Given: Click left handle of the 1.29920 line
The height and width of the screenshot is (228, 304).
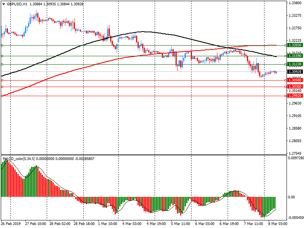Looking at the screenshot, I should coord(2,96).
